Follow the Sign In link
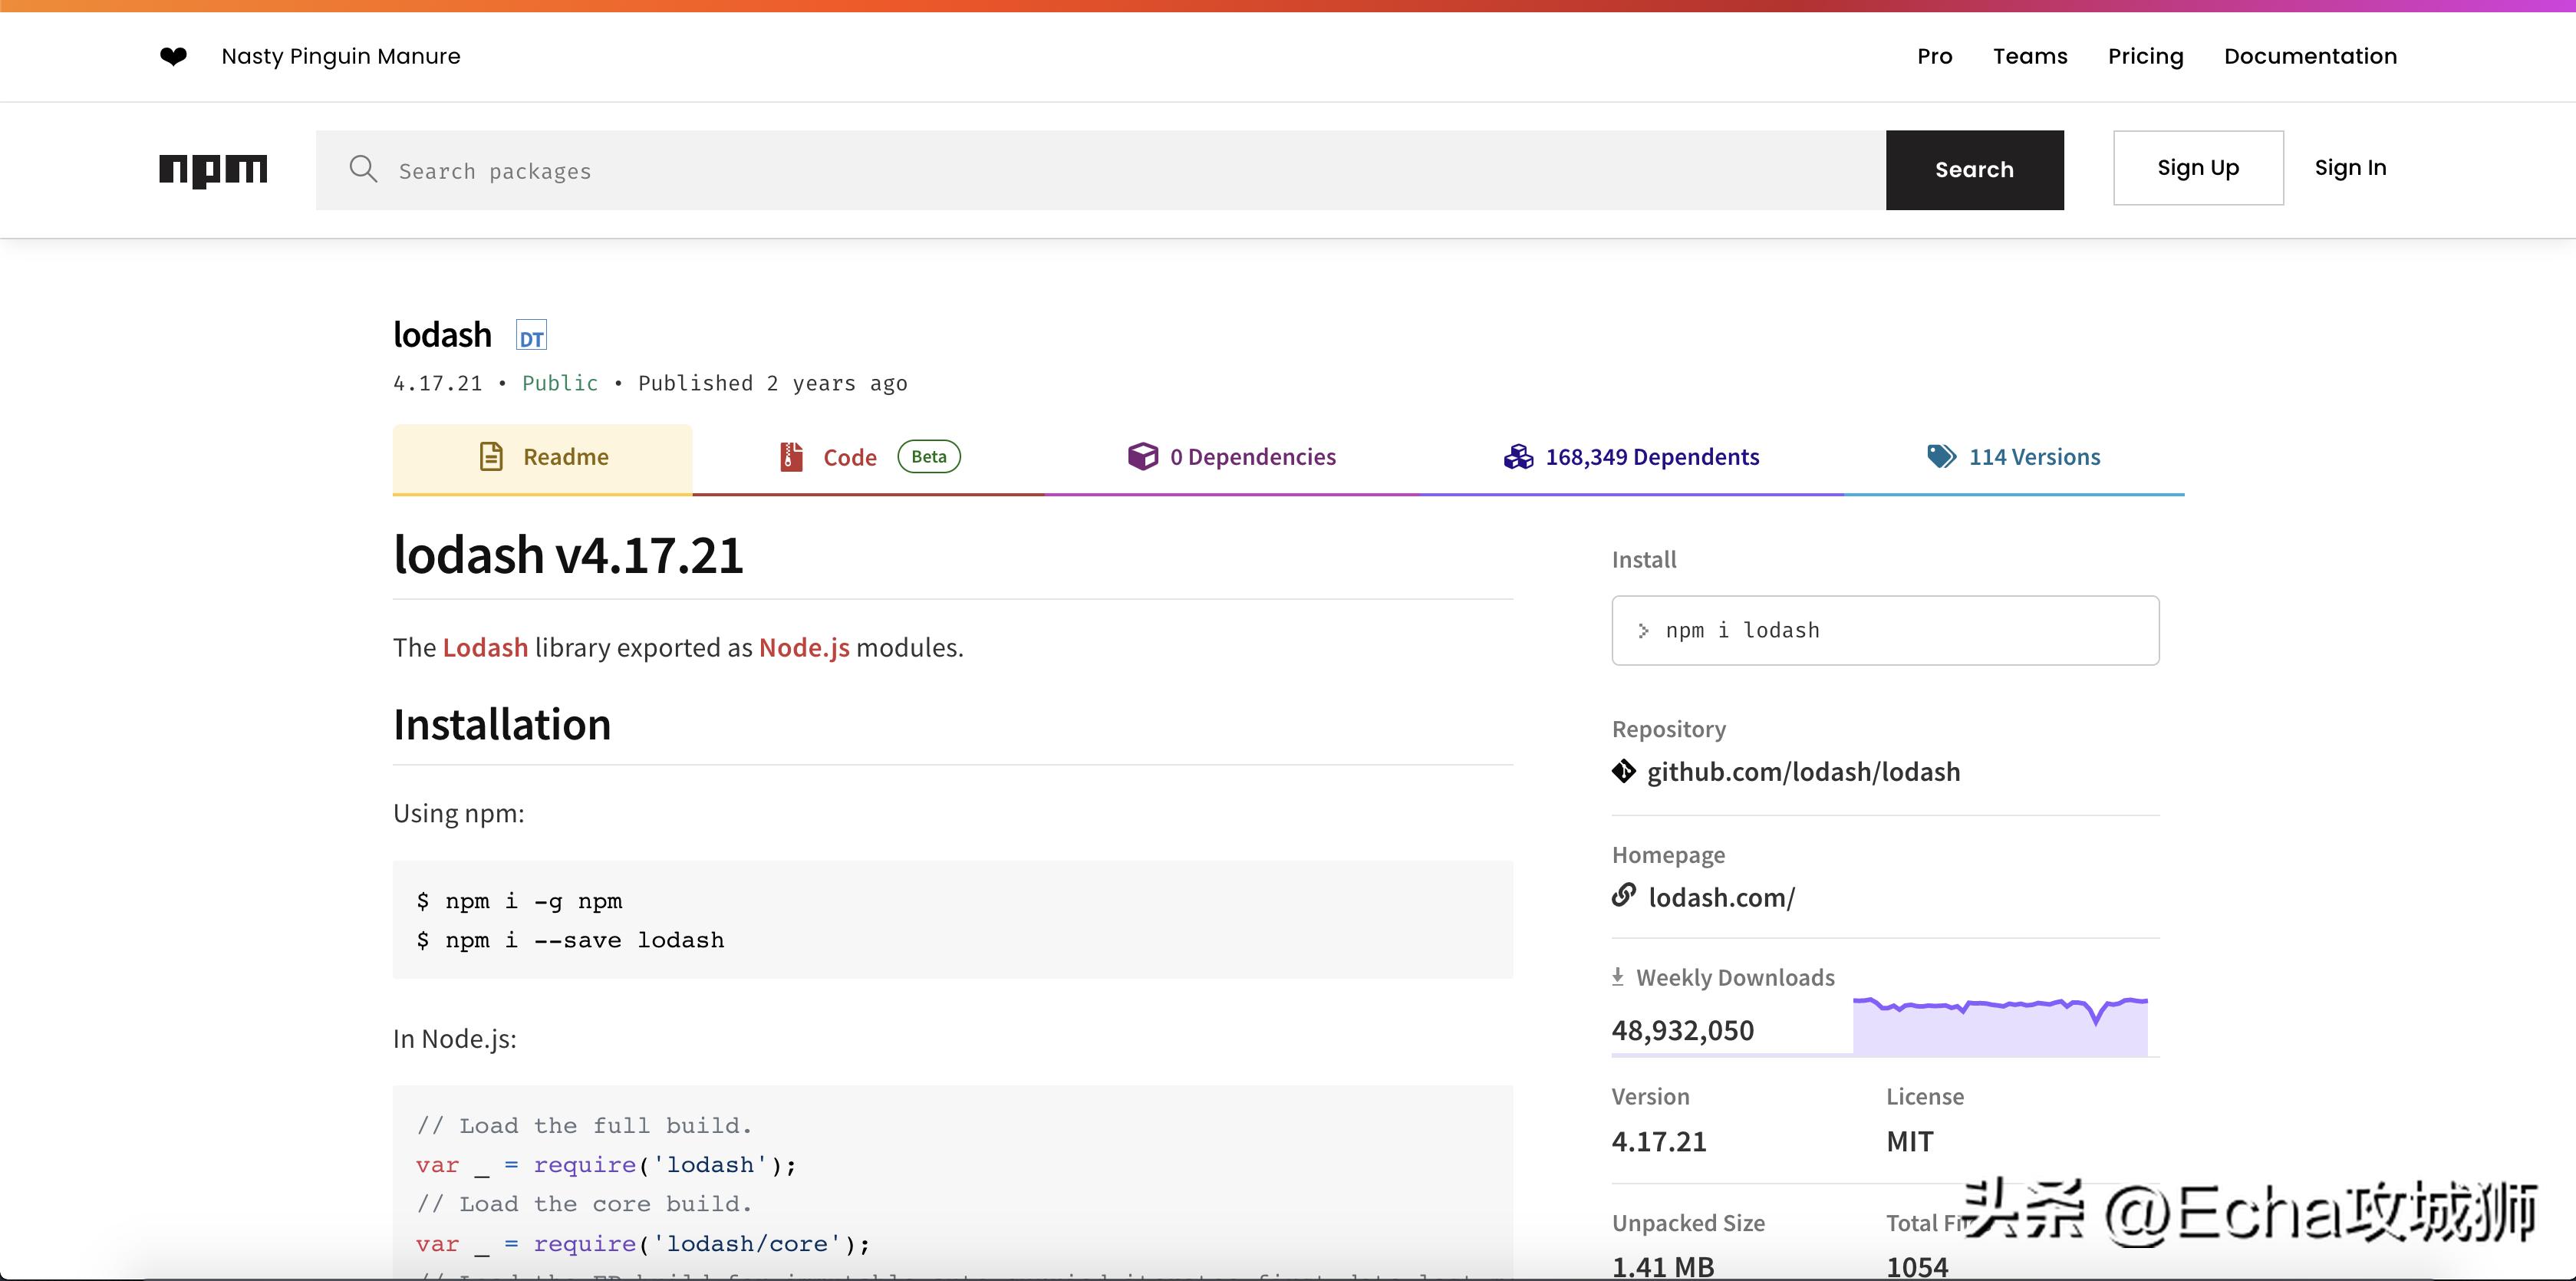 pos(2349,168)
